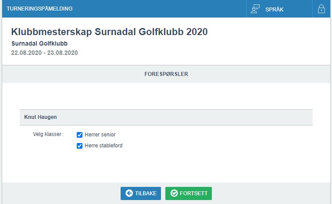Select the FORESPØRSLER section header
The image size is (332, 204).
click(x=166, y=74)
